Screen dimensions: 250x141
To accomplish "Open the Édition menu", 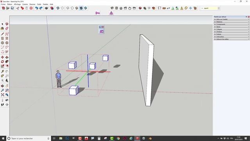I will pyautogui.click(x=10, y=4).
